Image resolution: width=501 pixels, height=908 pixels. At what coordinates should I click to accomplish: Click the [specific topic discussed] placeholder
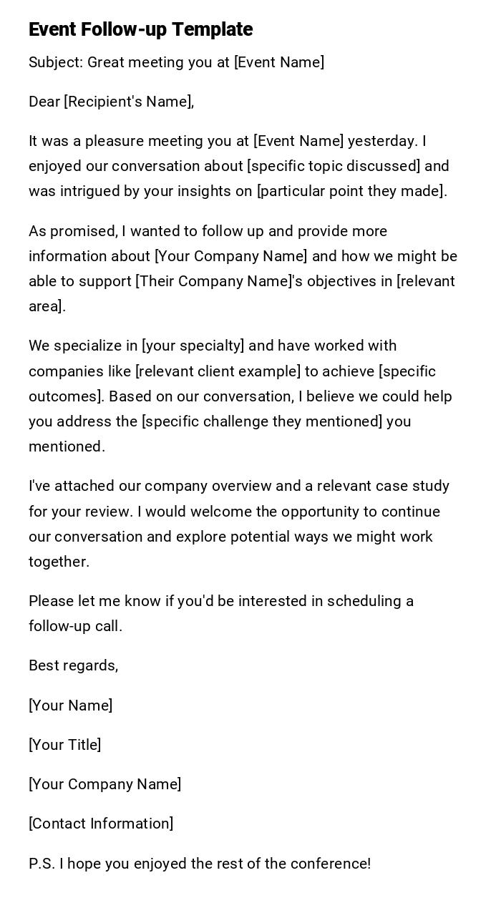334,166
